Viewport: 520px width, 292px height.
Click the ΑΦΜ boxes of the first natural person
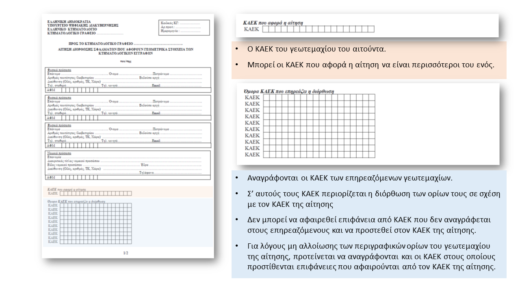[x=77, y=90]
